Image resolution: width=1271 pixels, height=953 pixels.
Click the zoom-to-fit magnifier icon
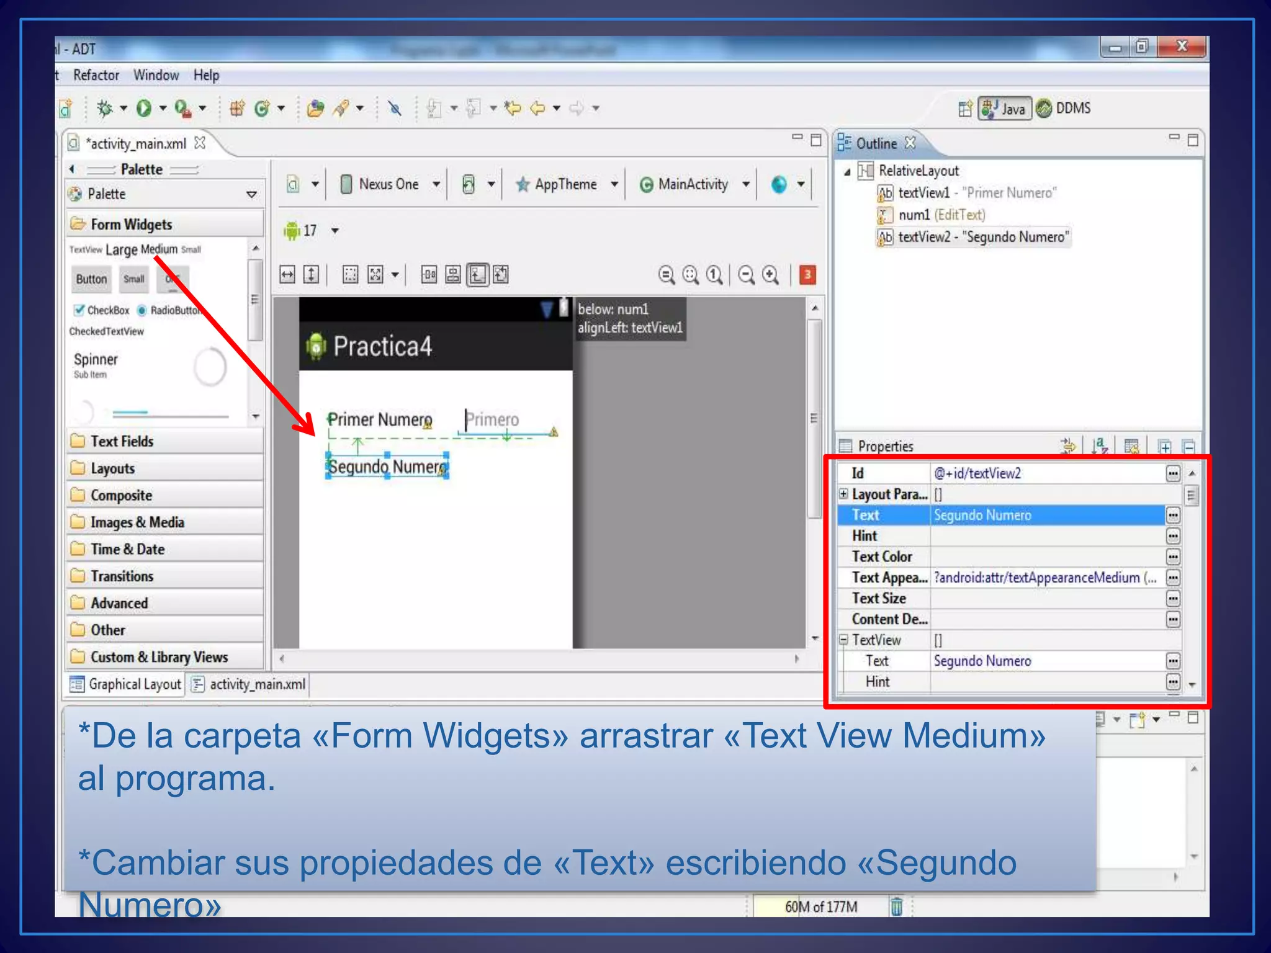690,275
